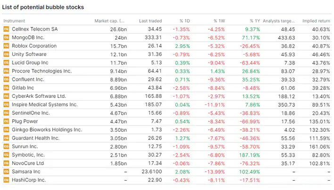Click the 71.17% one-year change cell
This screenshot has width=334, height=190.
(251, 38)
